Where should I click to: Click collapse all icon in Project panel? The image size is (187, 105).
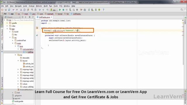click(25, 17)
